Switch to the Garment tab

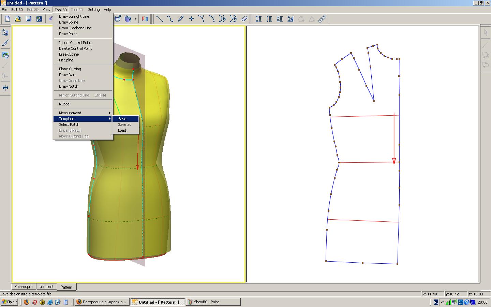[x=46, y=287]
